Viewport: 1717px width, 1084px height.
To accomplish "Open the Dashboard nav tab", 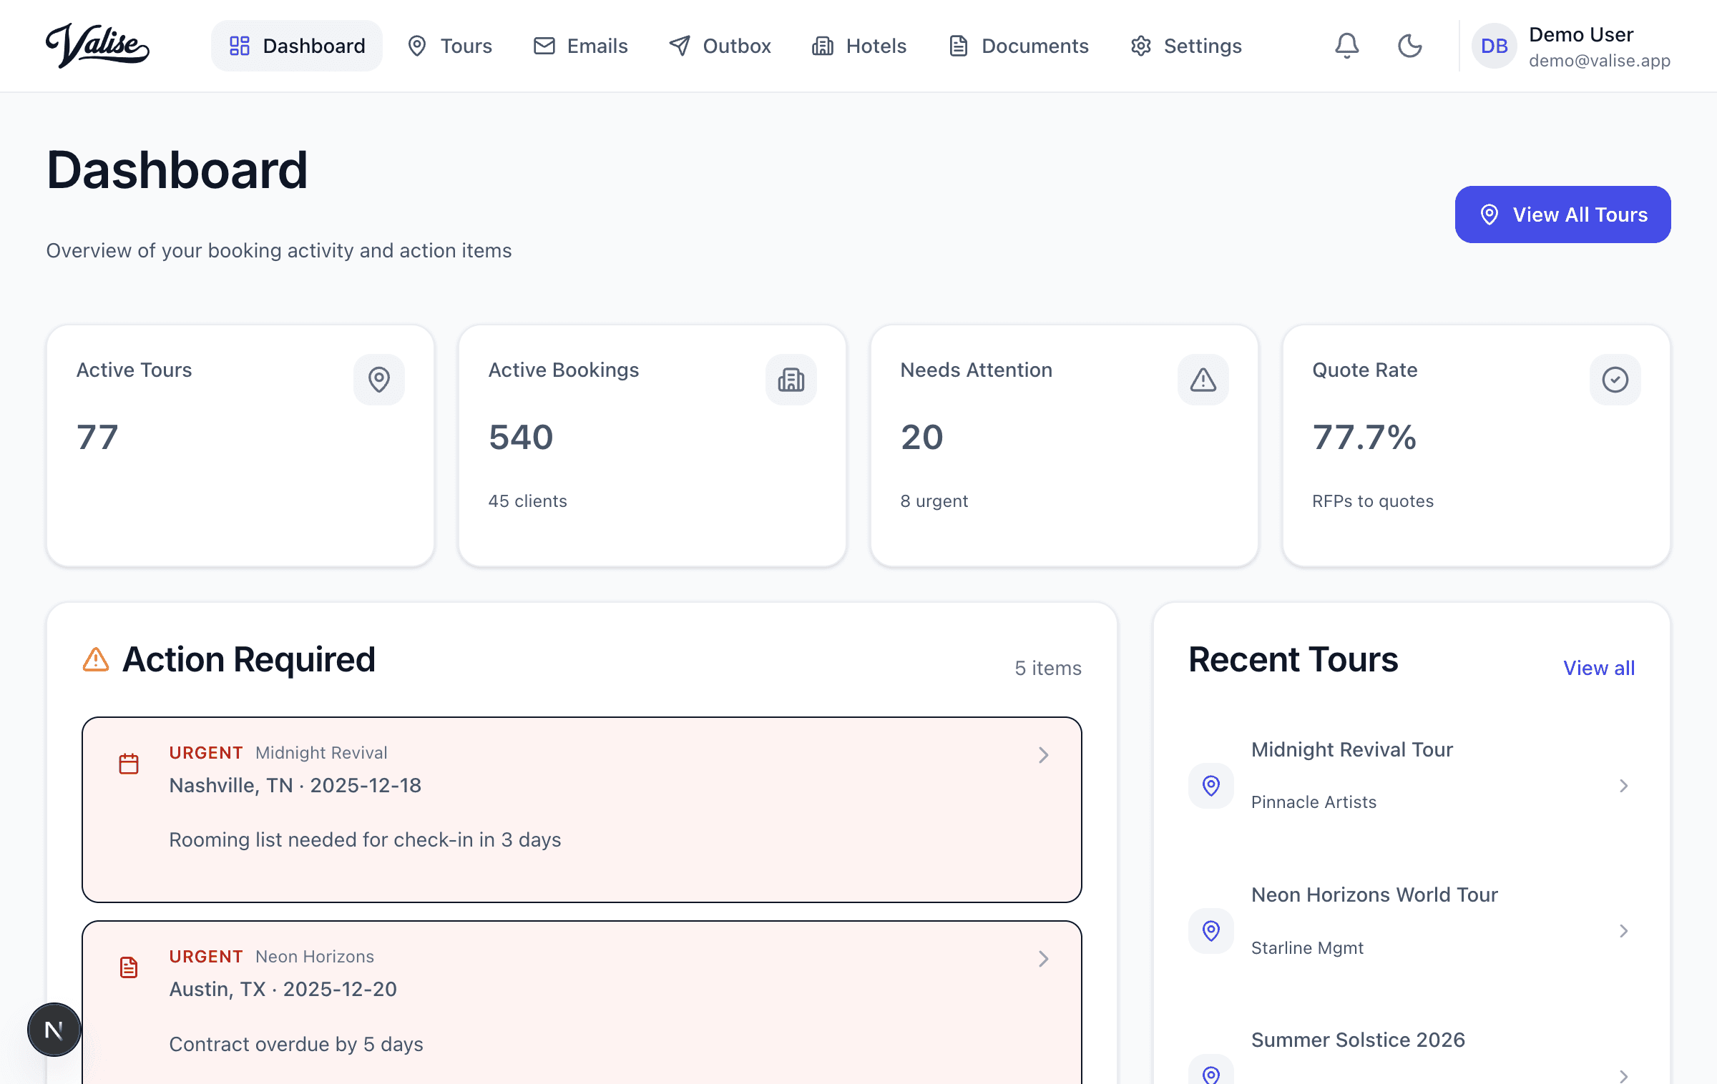I will (x=296, y=46).
